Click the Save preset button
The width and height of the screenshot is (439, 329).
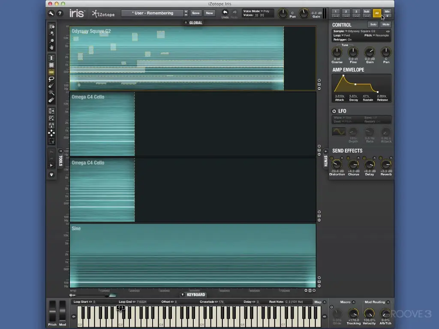(195, 13)
